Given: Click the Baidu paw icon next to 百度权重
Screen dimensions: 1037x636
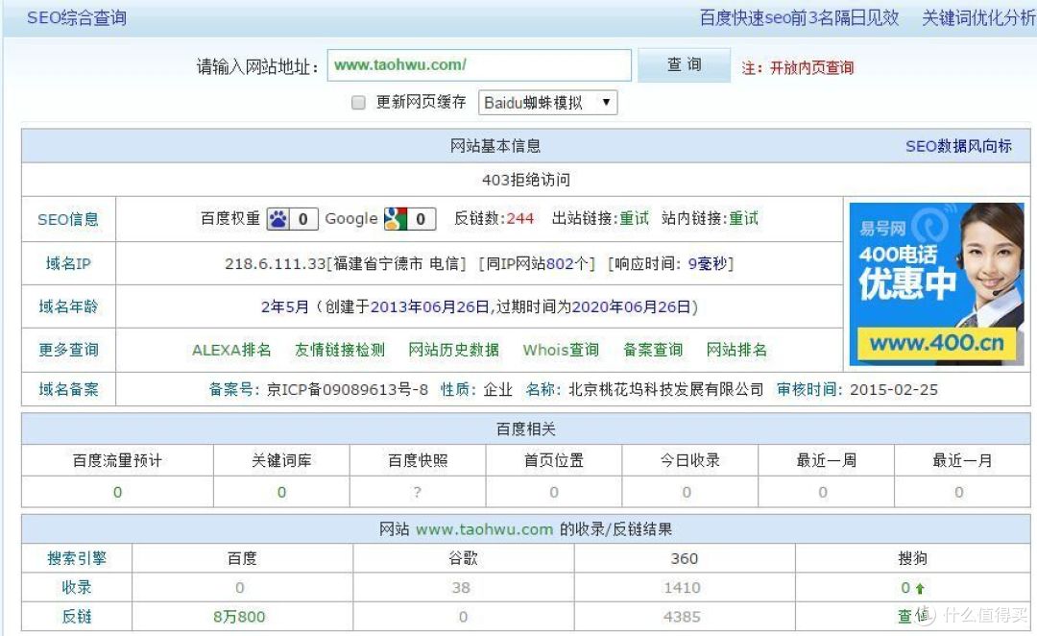Looking at the screenshot, I should (278, 219).
